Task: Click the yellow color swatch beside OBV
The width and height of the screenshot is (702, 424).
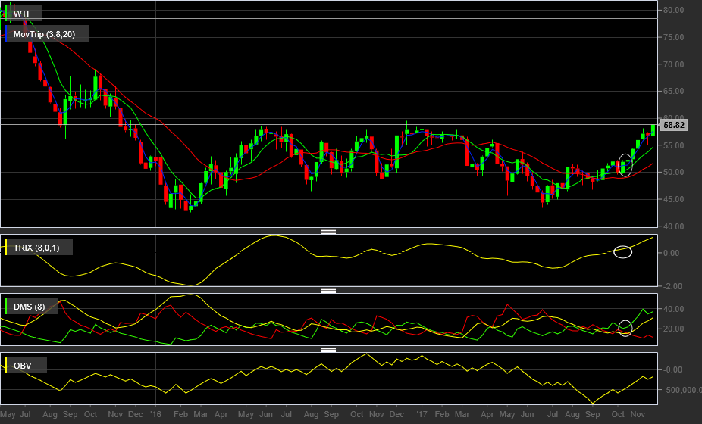Action: point(6,366)
